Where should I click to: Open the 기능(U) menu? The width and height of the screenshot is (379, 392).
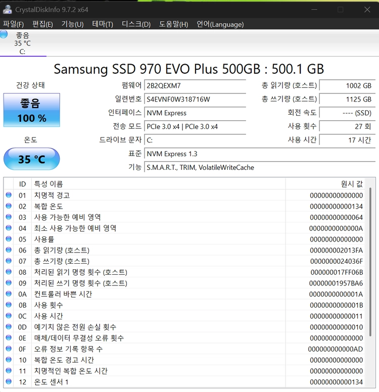pos(73,24)
